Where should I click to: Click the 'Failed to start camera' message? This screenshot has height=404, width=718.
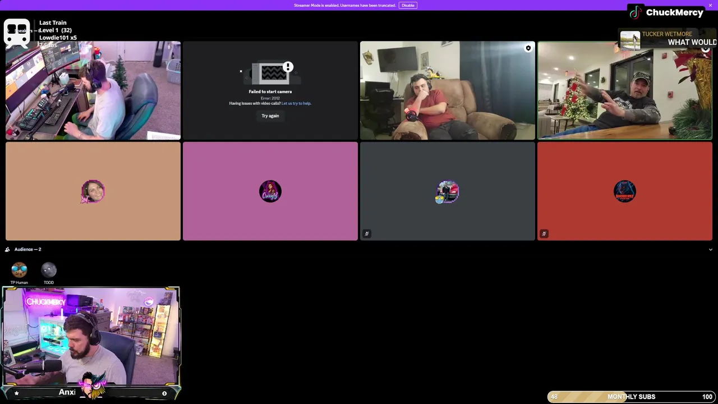point(270,91)
